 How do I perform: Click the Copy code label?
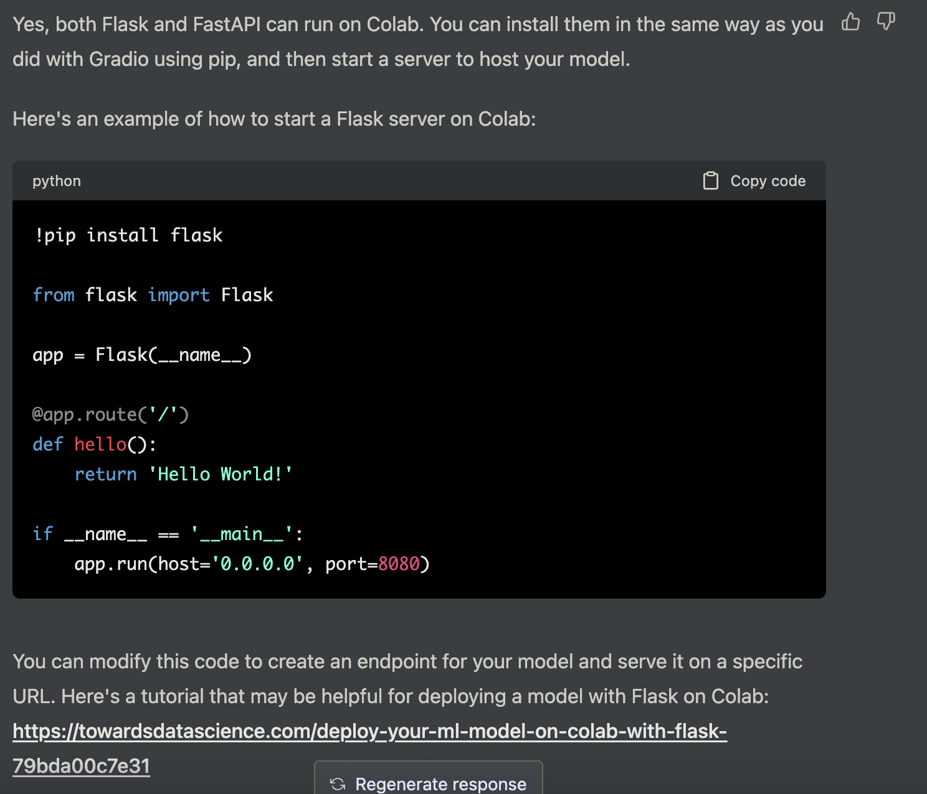click(x=768, y=180)
